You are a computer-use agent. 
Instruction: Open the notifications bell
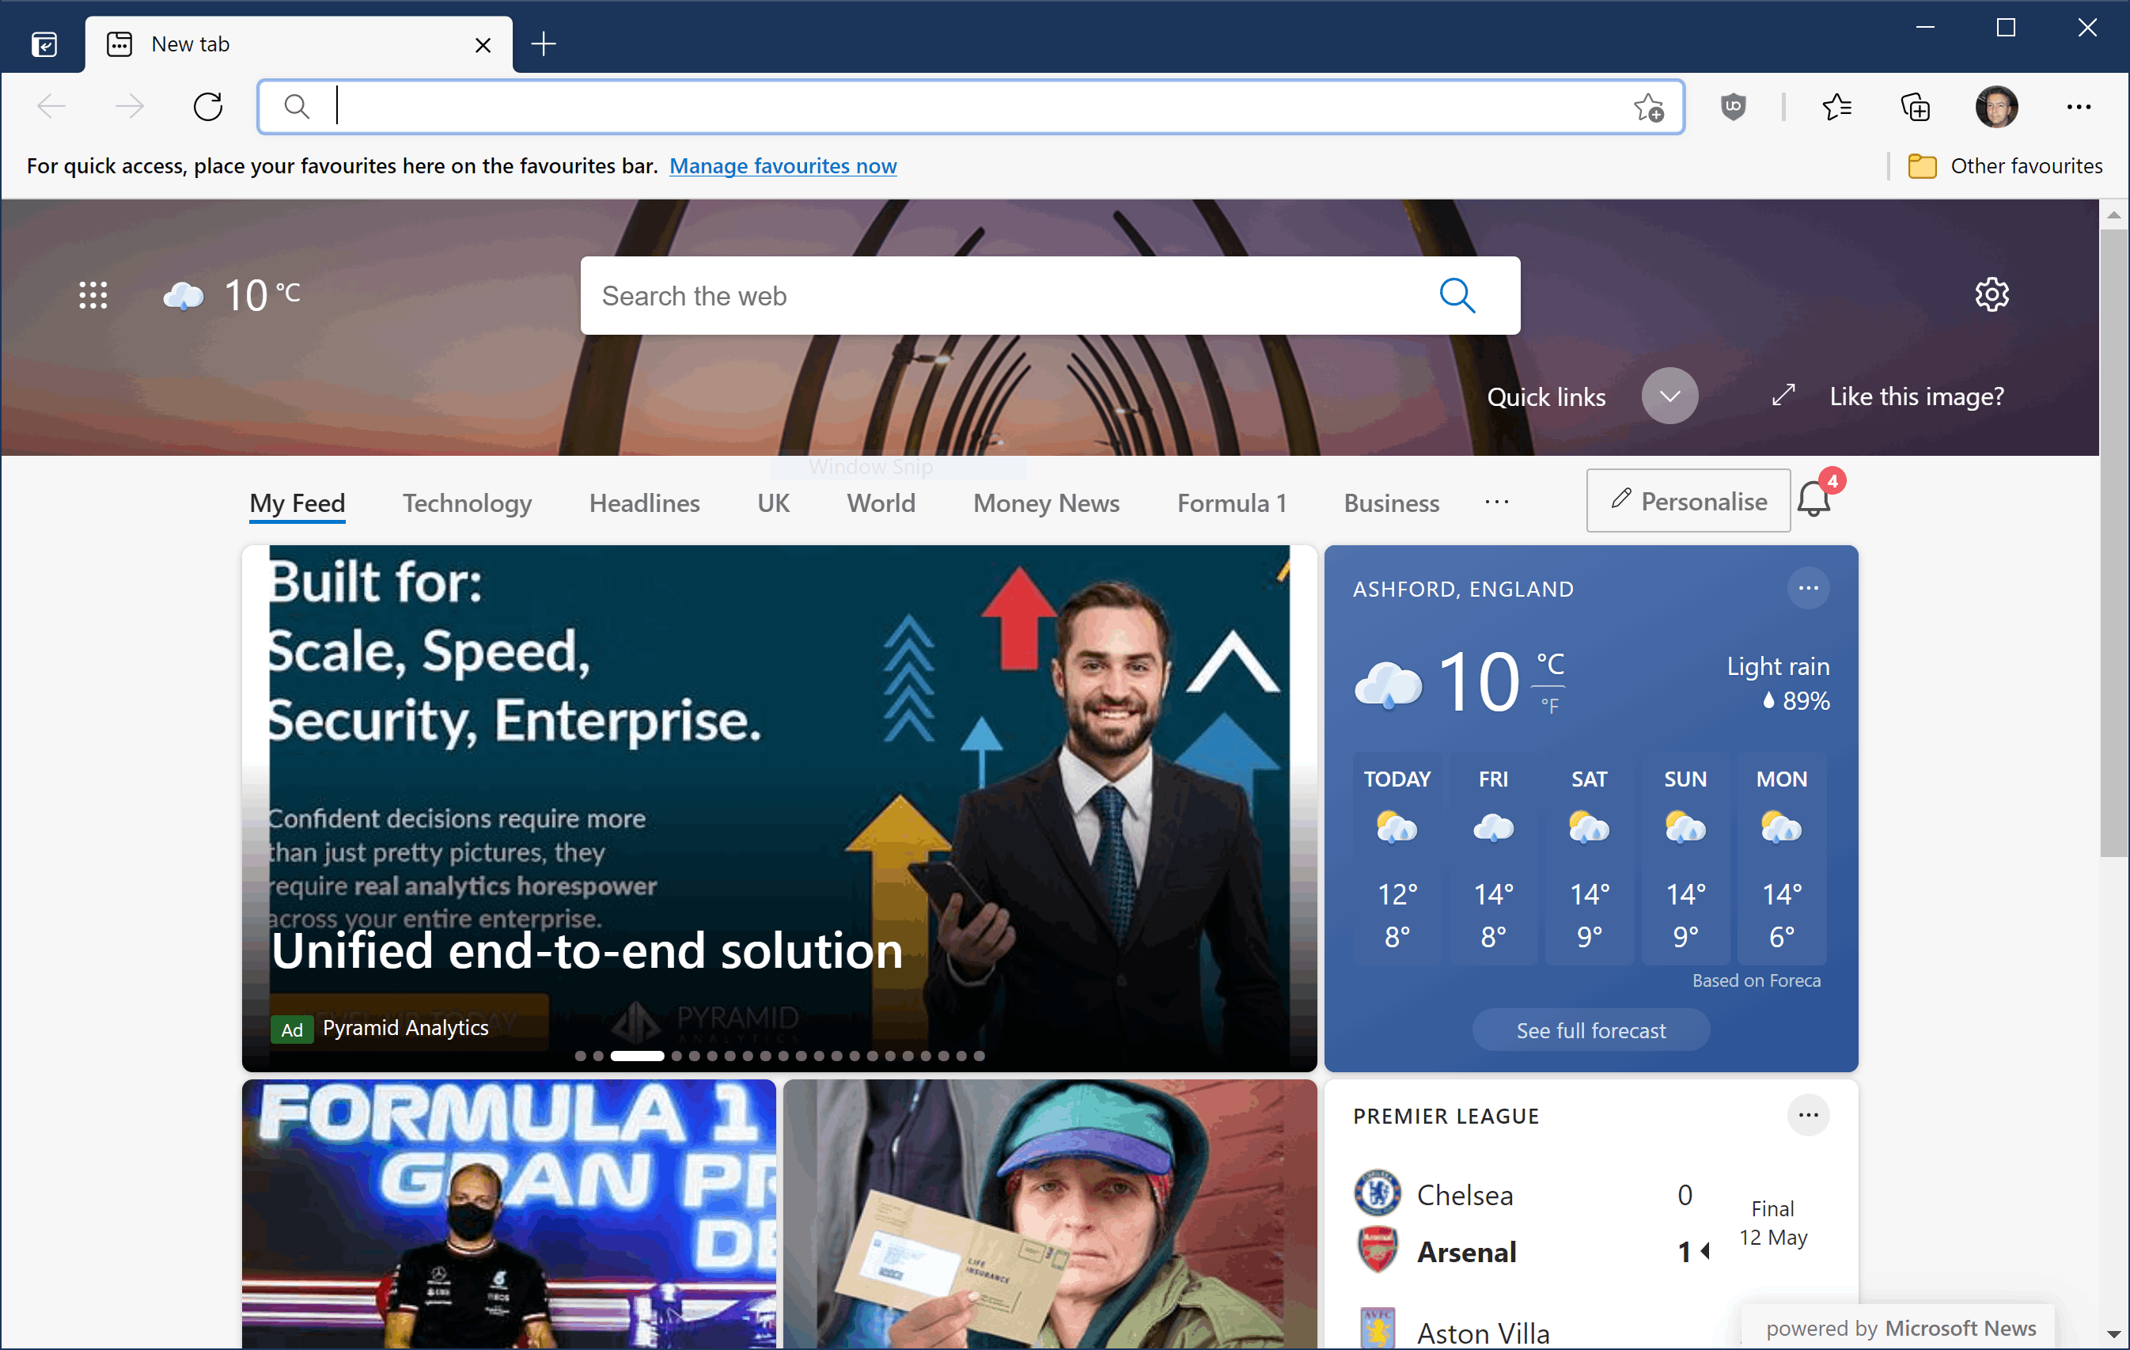1814,500
